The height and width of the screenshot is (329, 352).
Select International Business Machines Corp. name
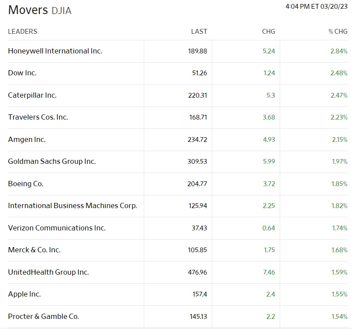coord(72,205)
